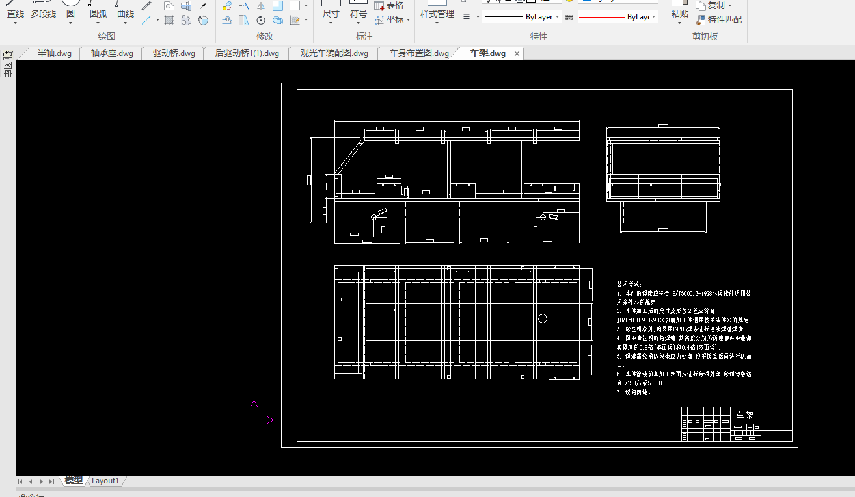The width and height of the screenshot is (855, 497).
Task: Open the black ByLayer linetype dropdown
Action: click(x=558, y=18)
